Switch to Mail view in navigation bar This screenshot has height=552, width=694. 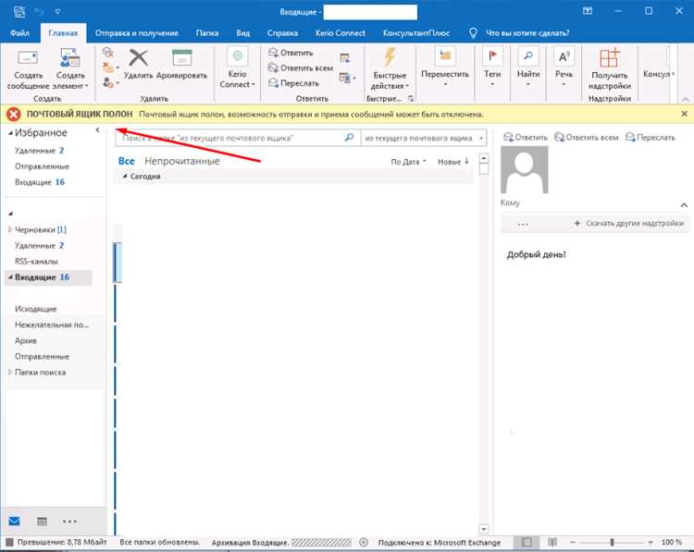(x=14, y=521)
